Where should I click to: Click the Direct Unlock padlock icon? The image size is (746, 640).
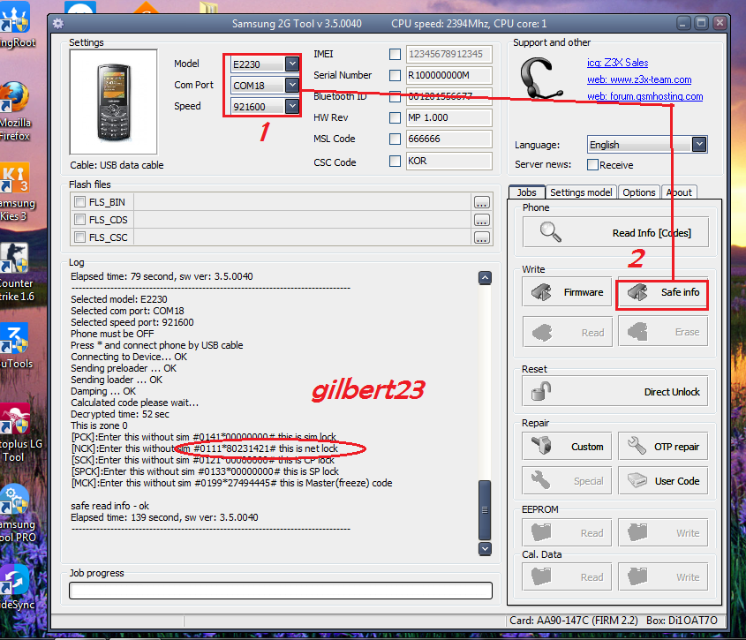(541, 392)
